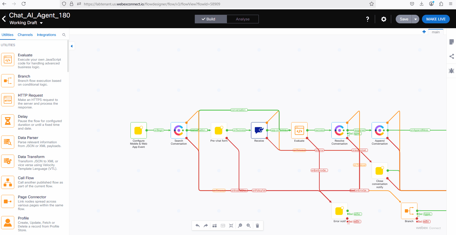Viewport: 456px width, 235px height.
Task: Zoom out of the flow canvas
Action: [x=240, y=226]
